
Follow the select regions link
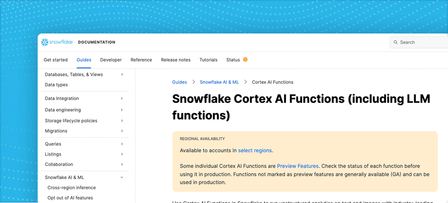[x=255, y=150]
